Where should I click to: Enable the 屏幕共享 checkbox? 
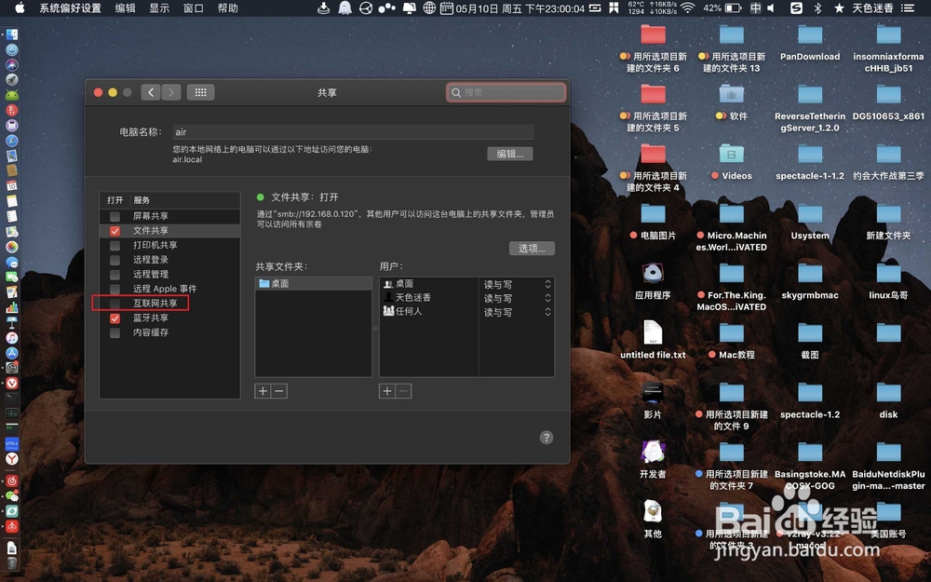115,215
